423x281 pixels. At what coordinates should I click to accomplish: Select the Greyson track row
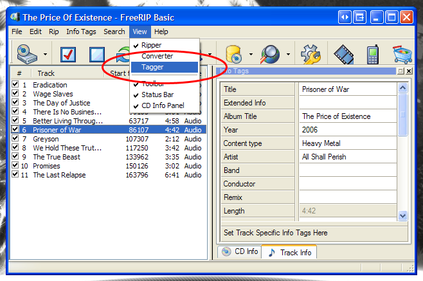(109, 139)
